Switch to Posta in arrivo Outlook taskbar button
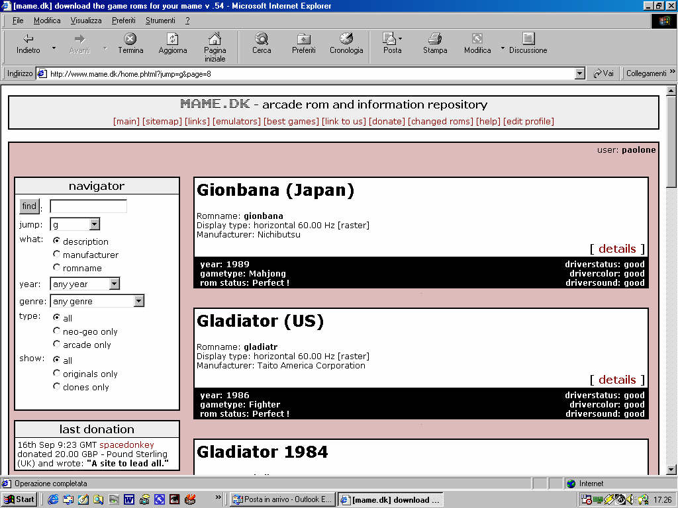 click(x=283, y=499)
